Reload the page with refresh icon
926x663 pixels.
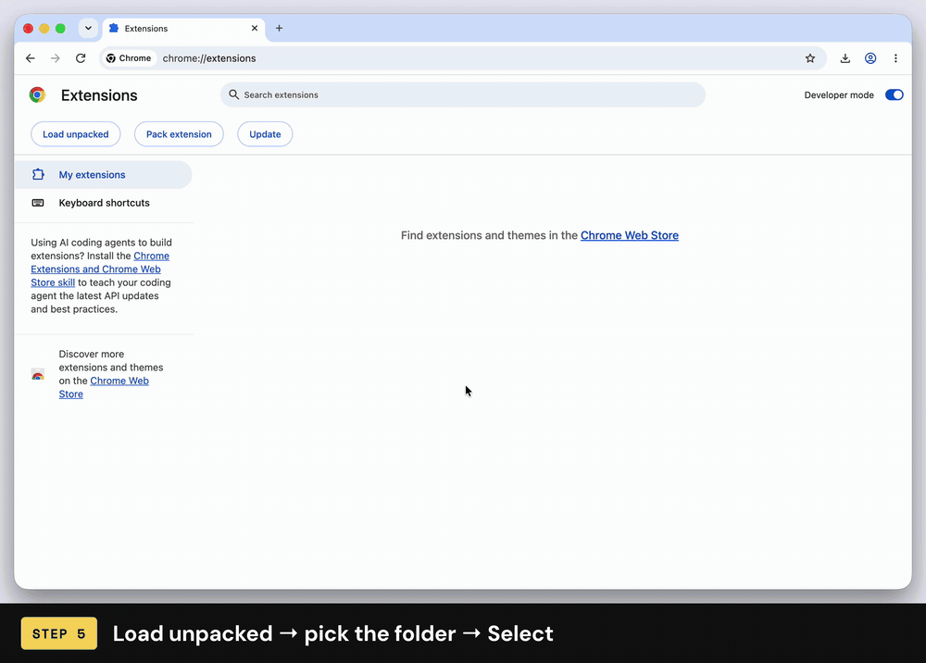point(81,58)
